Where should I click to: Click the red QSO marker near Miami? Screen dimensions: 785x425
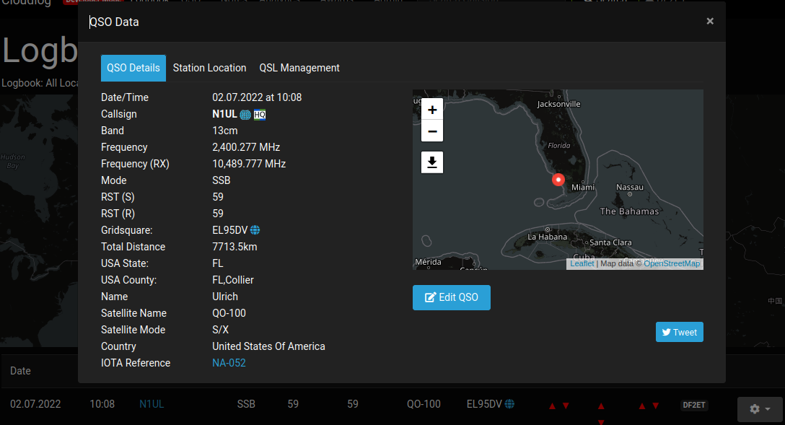point(558,180)
